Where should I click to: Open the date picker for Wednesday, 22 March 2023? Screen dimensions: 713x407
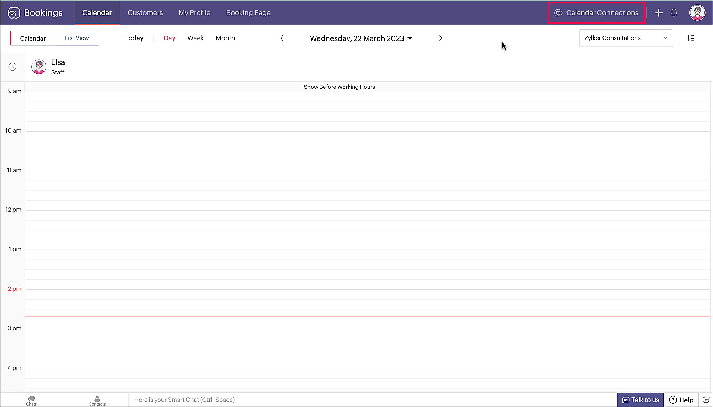361,38
